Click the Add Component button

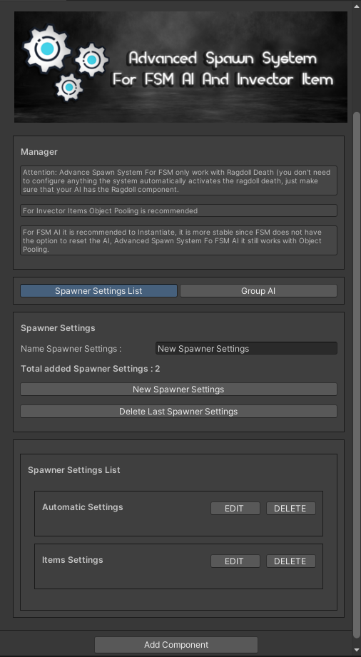click(x=176, y=645)
